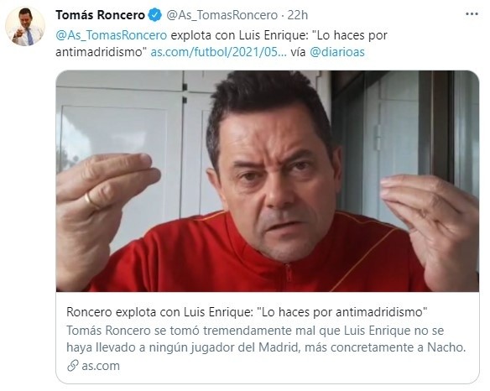Click the chain link icon in card

tap(72, 366)
